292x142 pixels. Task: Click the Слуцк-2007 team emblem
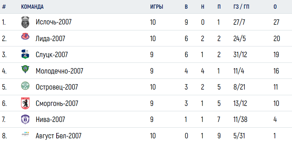click(25, 54)
